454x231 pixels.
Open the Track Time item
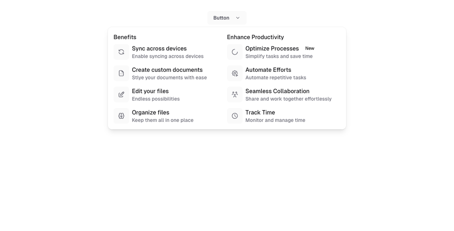(x=260, y=113)
